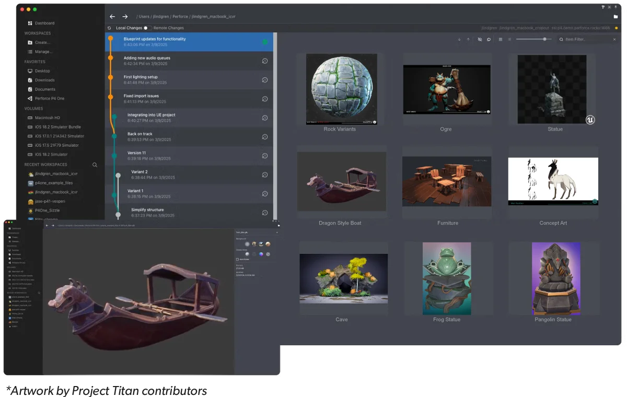Viewport: 627px width, 397px height.
Task: Select the Perforce P4 One favorite
Action: (50, 98)
